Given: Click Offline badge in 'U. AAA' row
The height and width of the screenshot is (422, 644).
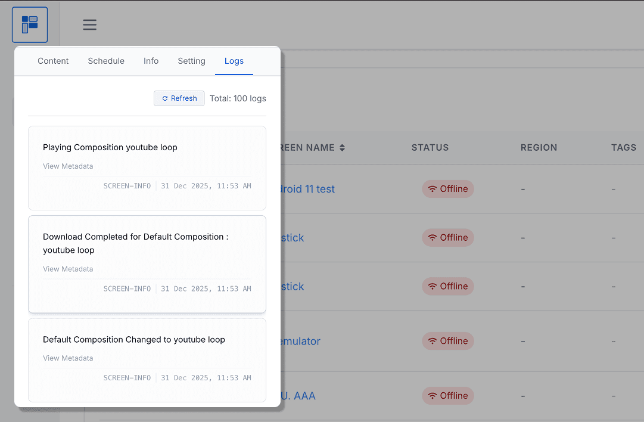Looking at the screenshot, I should tap(447, 396).
